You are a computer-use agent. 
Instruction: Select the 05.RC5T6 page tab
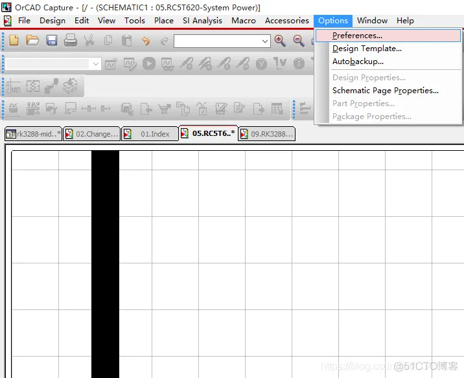(208, 133)
